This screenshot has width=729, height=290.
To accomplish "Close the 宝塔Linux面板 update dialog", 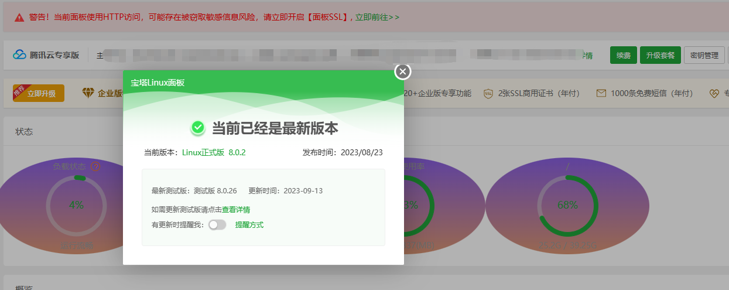I will pos(402,71).
